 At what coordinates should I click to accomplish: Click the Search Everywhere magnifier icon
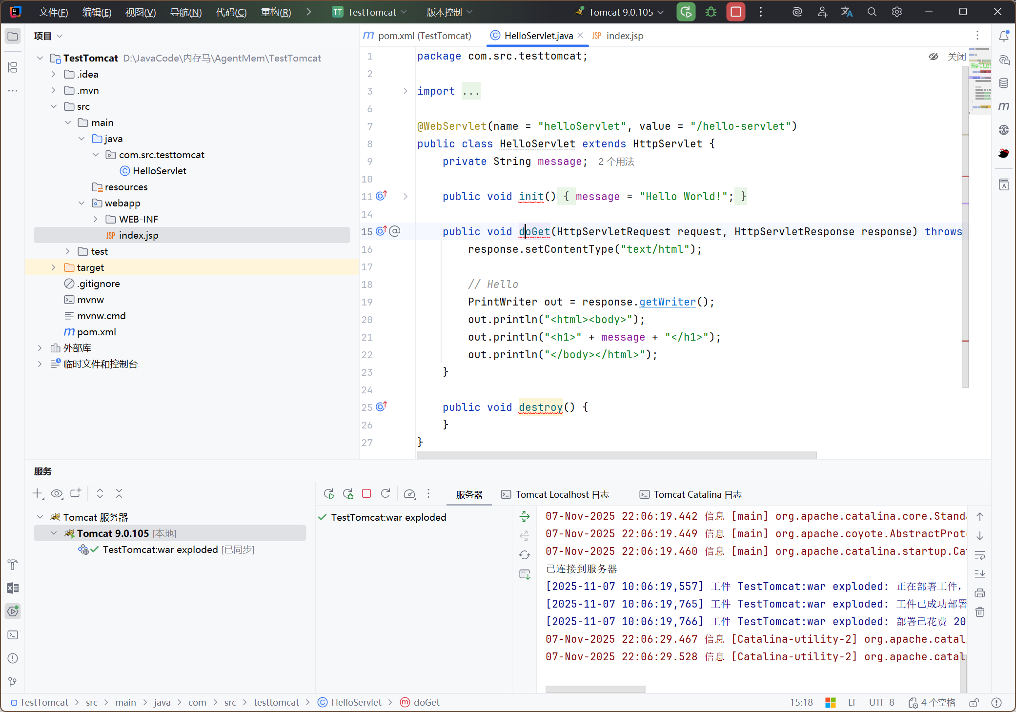(872, 12)
